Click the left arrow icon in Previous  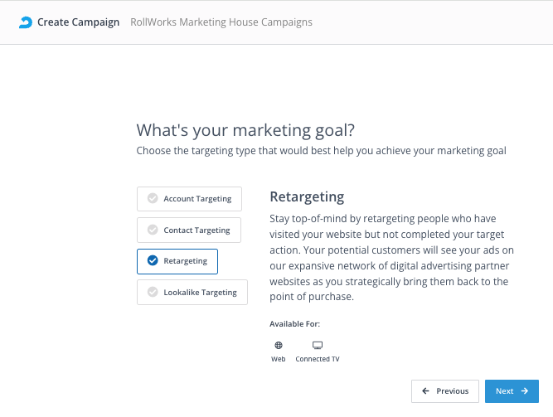click(x=426, y=391)
